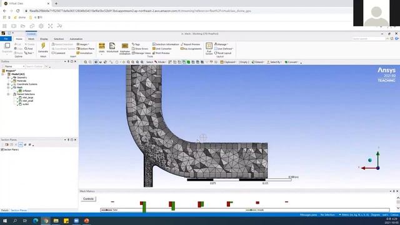Screen dimensions: 400x225
Task: Switch to the Selection ribbon tab
Action: point(59,39)
